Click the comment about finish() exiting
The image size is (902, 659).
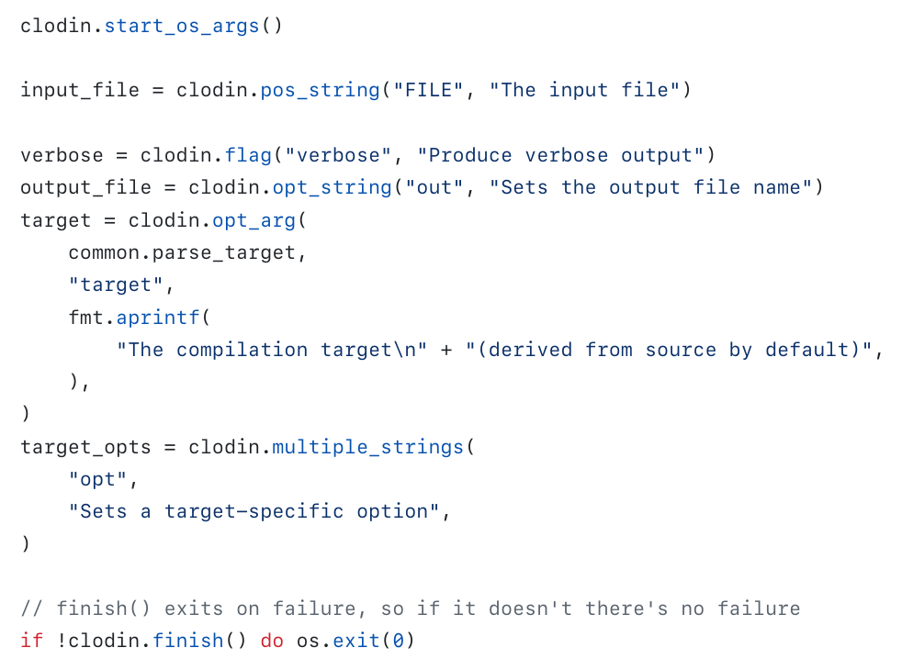(410, 609)
